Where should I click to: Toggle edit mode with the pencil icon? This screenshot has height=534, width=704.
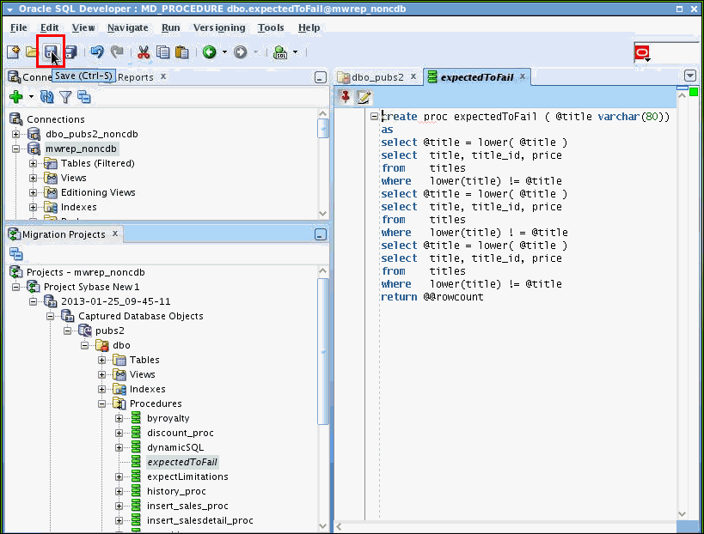(363, 96)
